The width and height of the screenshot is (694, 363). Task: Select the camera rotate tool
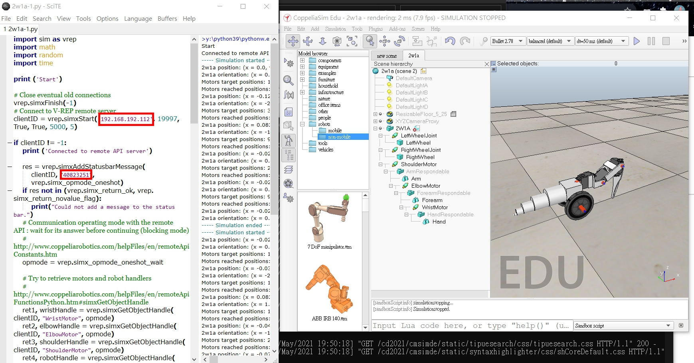point(308,41)
